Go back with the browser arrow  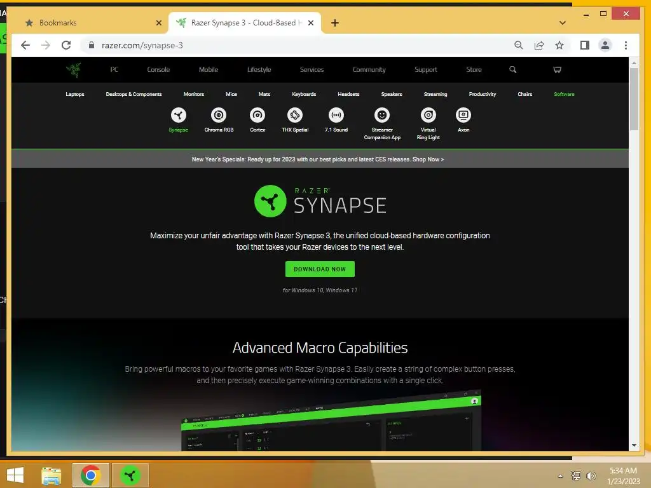(x=25, y=45)
